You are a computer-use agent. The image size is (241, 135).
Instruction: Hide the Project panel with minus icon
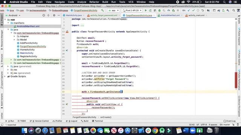pos(59,15)
